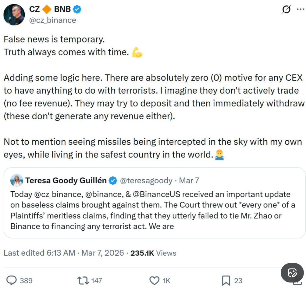Open the quoted post about the Court ruling
Image resolution: width=306 pixels, height=288 pixels.
point(152,211)
